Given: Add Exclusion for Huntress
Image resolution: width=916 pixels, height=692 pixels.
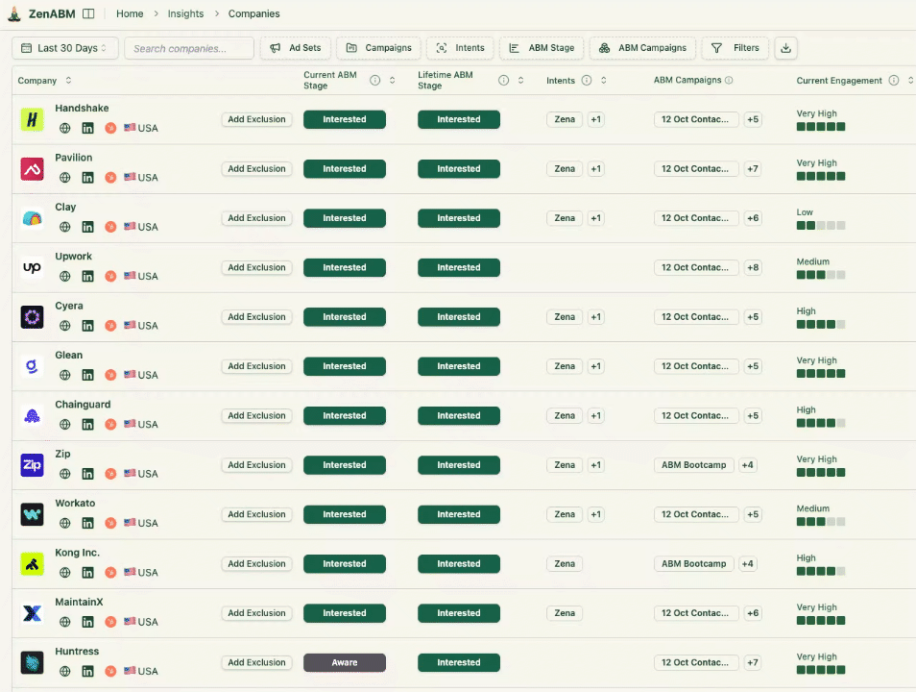Looking at the screenshot, I should point(256,663).
